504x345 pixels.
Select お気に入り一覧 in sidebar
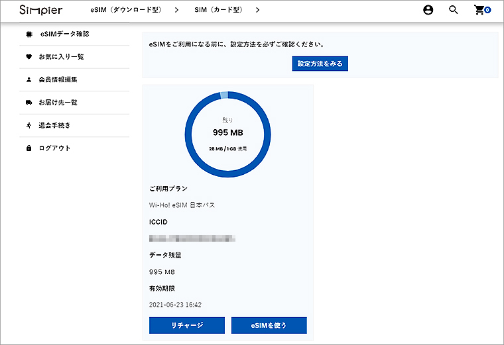tap(61, 57)
